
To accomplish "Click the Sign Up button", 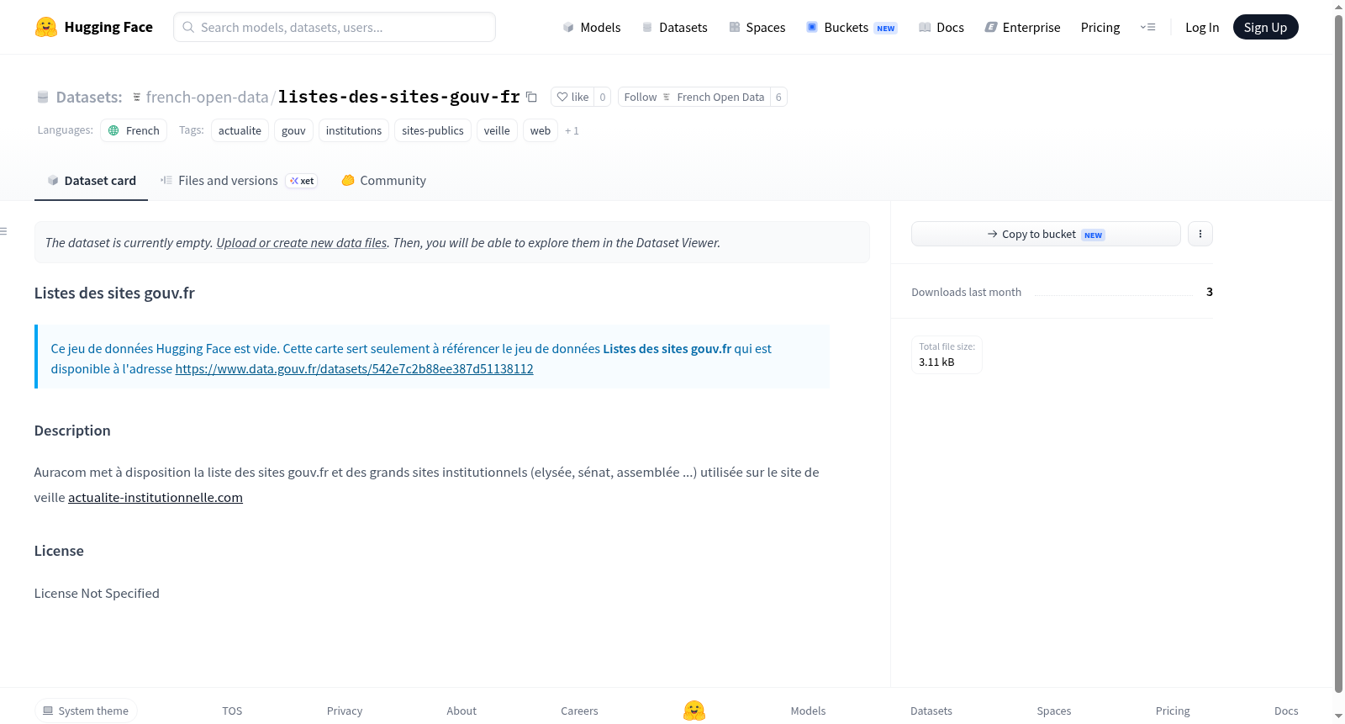I will click(x=1265, y=27).
